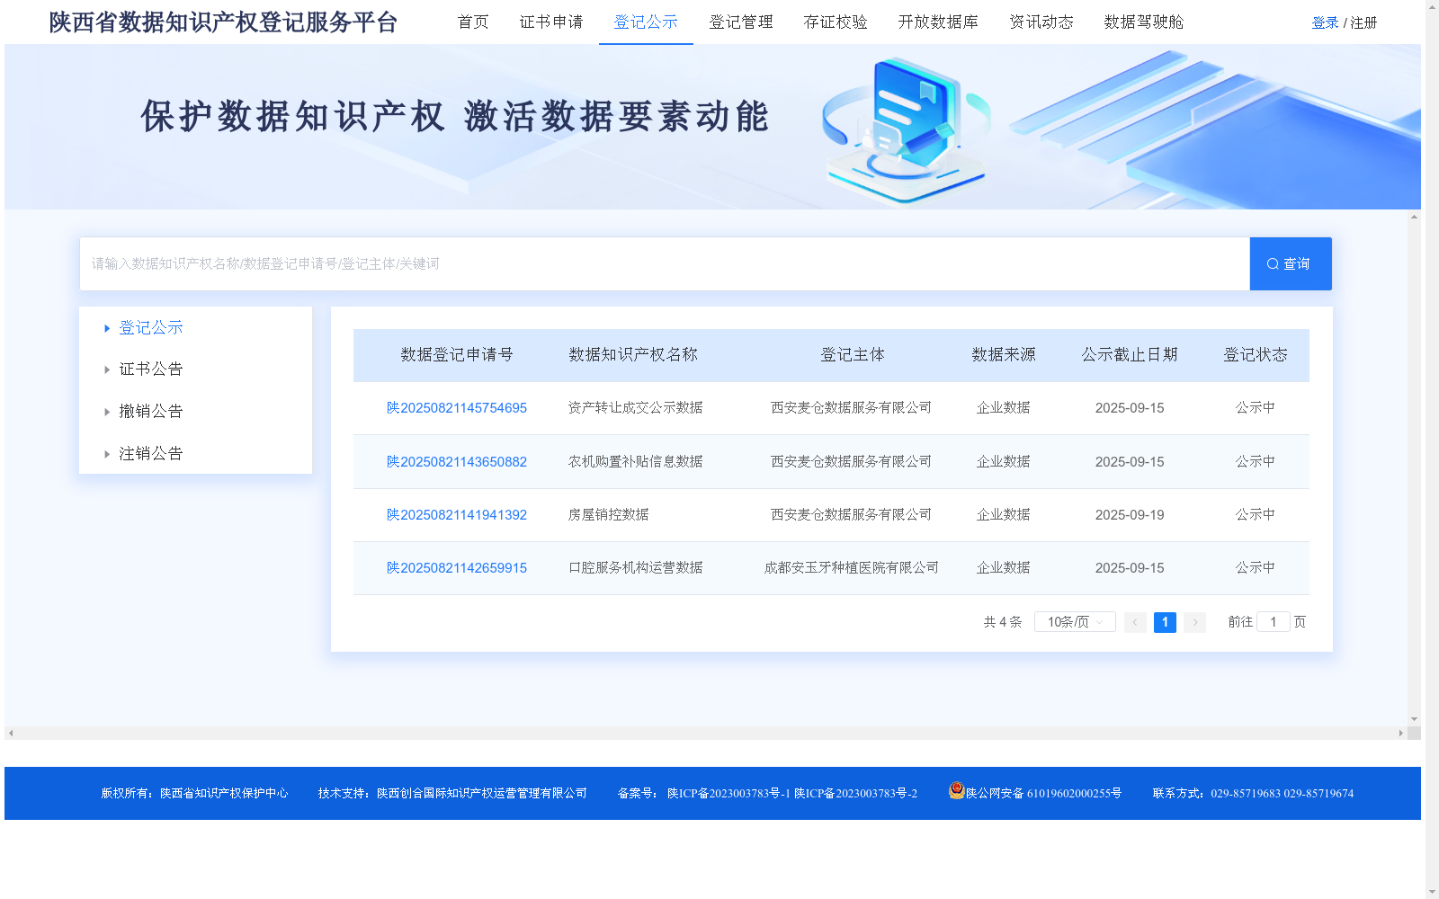The height and width of the screenshot is (899, 1439).
Task: Click the horizontal scrollbar right arrow
Action: 1401,734
